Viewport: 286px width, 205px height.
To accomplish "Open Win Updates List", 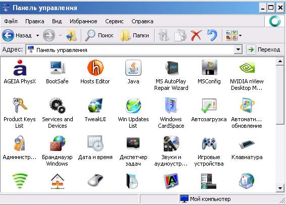I will [x=133, y=113].
